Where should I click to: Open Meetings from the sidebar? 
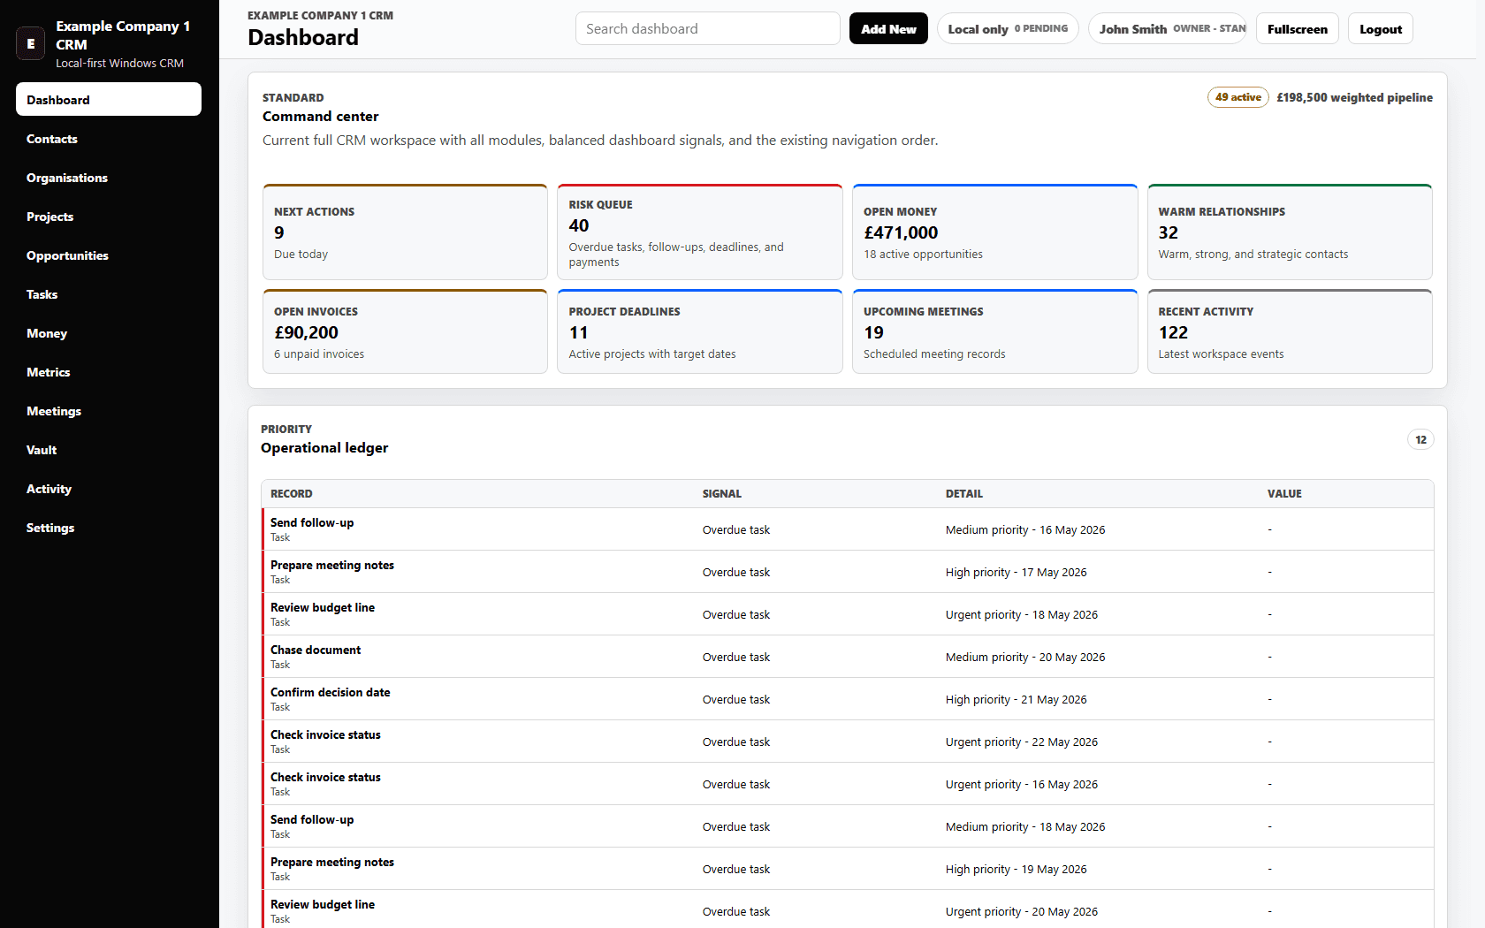[x=109, y=411]
